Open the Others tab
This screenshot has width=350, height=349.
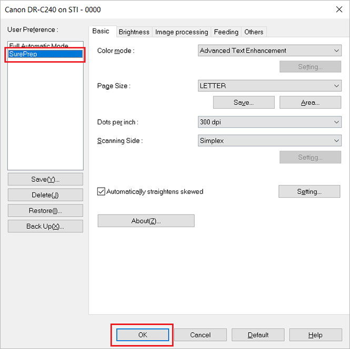(x=254, y=32)
